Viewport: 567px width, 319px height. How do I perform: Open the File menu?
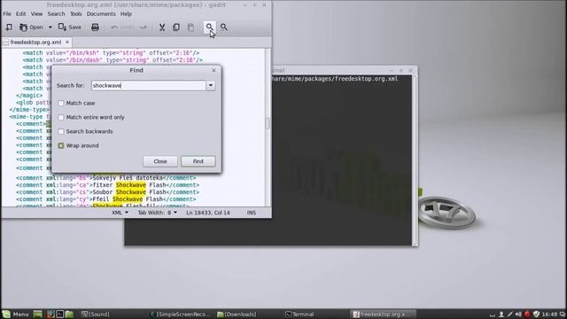[x=7, y=14]
